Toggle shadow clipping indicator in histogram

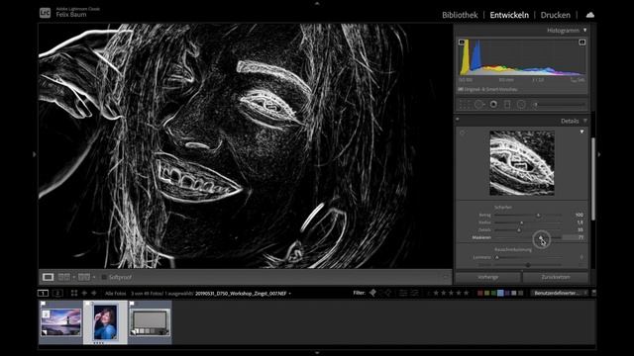click(462, 42)
